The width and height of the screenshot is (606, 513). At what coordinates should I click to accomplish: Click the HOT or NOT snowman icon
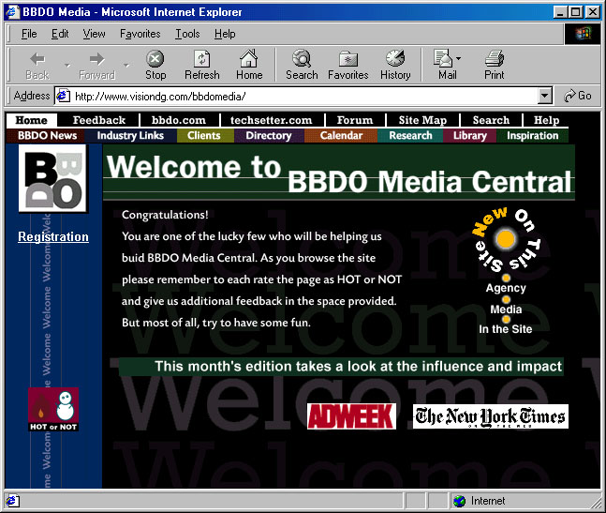point(53,410)
